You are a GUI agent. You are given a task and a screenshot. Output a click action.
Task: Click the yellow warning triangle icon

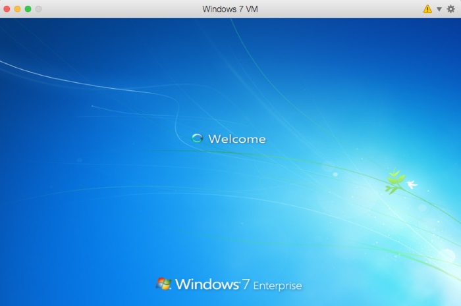click(427, 9)
